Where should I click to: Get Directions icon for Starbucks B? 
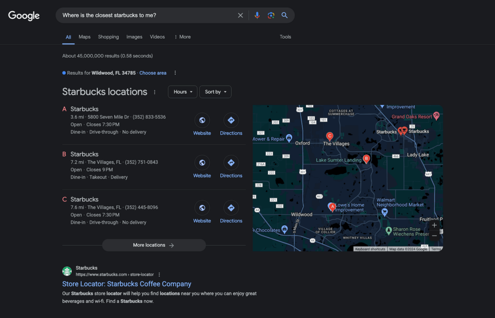231,162
